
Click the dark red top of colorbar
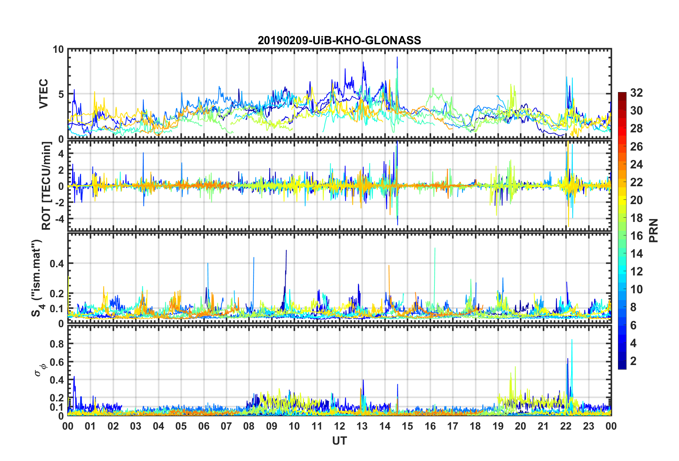tap(622, 95)
